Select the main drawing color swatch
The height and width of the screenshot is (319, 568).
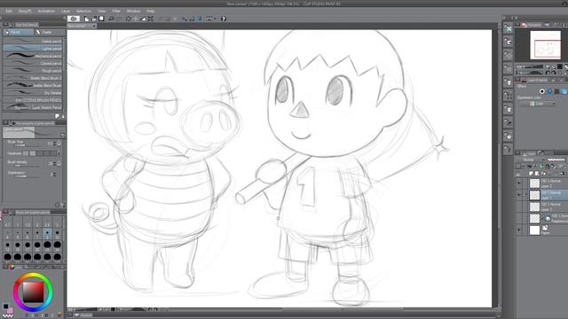point(5,307)
